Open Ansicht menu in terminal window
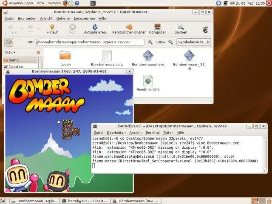 (x=135, y=133)
